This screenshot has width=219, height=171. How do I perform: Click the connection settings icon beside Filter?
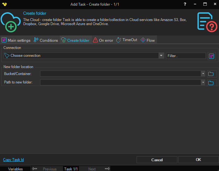[x=212, y=56]
